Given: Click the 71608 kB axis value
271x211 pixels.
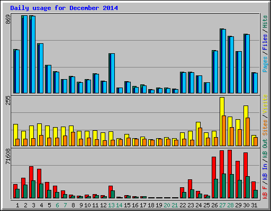Looking at the screenshot, I should pos(8,156).
